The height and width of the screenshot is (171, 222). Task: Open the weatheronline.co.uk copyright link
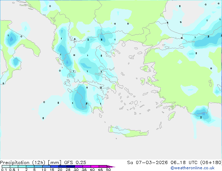coord(193,168)
